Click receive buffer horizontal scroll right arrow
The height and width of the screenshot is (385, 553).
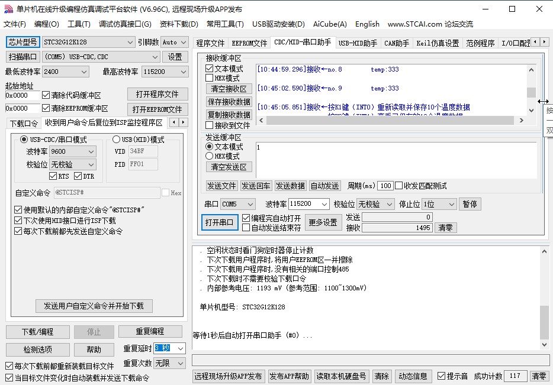coord(522,119)
